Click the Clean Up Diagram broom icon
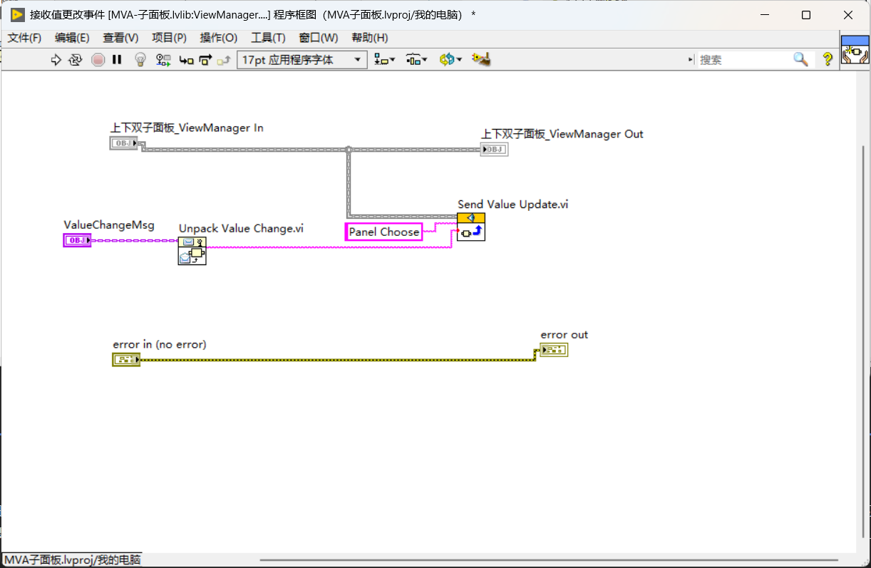The width and height of the screenshot is (871, 568). click(482, 60)
